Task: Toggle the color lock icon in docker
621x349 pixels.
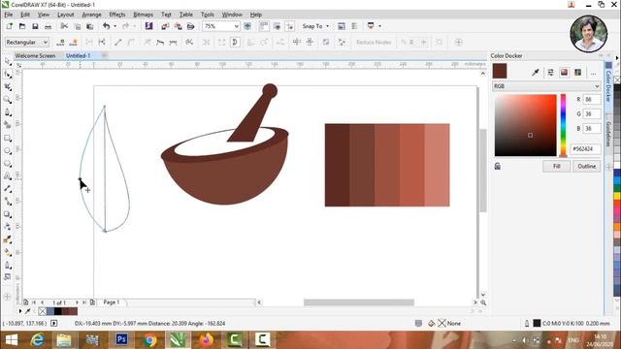Action: [498, 166]
